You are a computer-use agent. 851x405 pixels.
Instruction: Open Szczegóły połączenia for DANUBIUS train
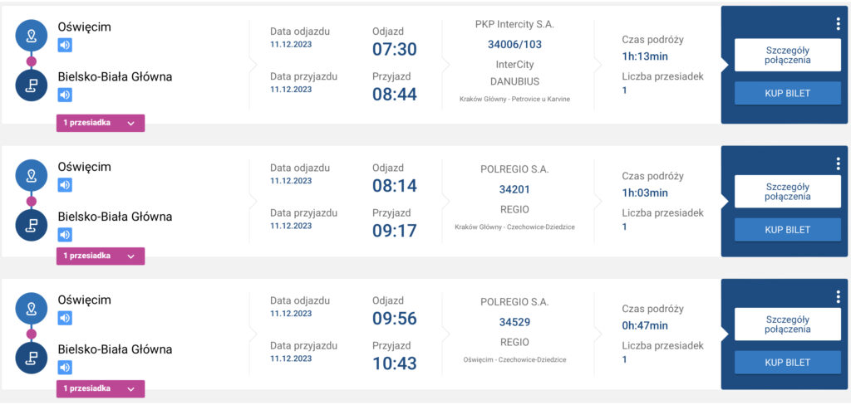pos(788,55)
